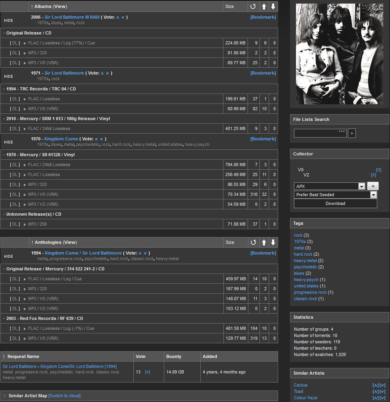Collapse the Request Name section arrow
Image resolution: width=390 pixels, height=402 pixels.
pos(4,357)
